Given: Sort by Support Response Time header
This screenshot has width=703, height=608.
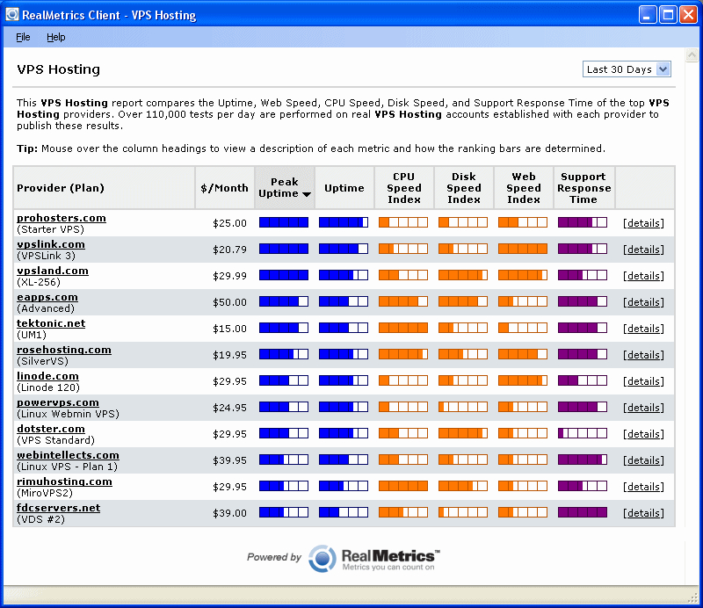Looking at the screenshot, I should tap(583, 188).
